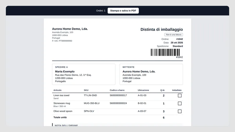
Task: Click the 'Ordini: 1' counter text
Action: pos(101,11)
